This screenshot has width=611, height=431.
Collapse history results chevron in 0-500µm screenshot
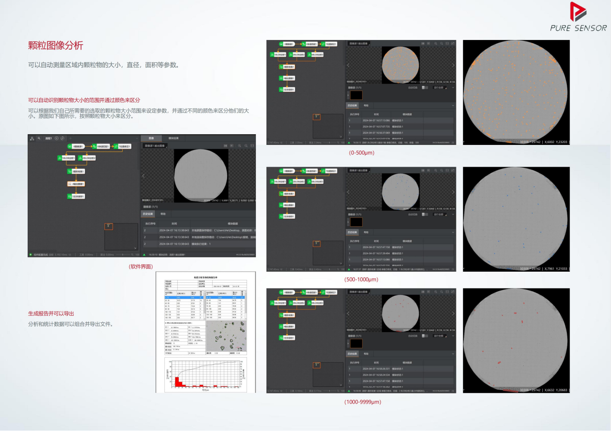coord(453,105)
